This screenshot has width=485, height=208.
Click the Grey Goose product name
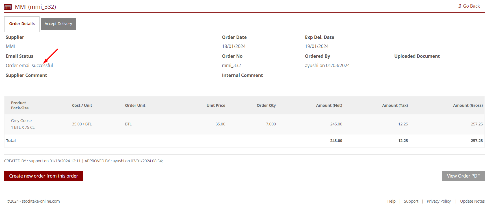(21, 121)
